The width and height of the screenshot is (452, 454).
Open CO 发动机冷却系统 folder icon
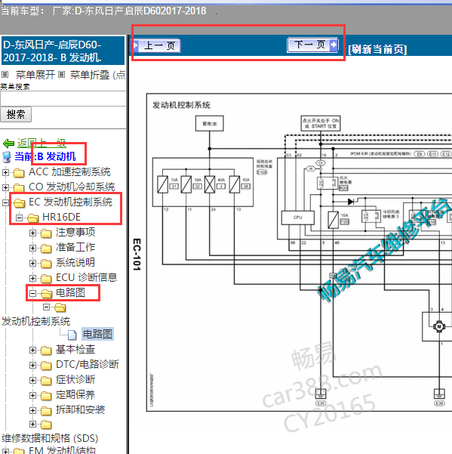19,188
